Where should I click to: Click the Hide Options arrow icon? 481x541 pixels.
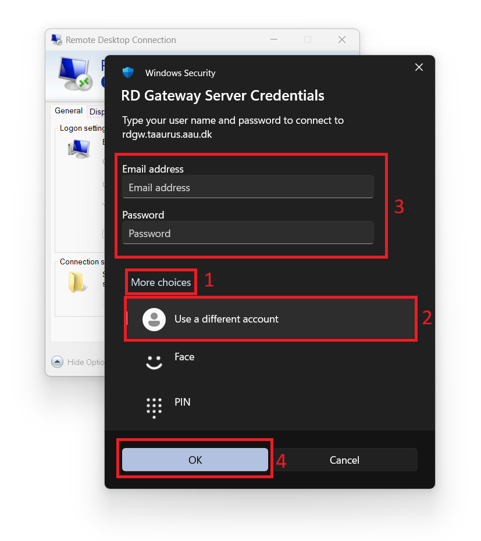57,361
